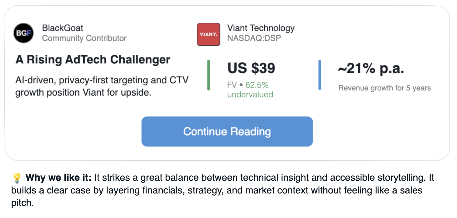Image resolution: width=457 pixels, height=218 pixels.
Task: Click the Why we like it bold label
Action: click(x=59, y=178)
